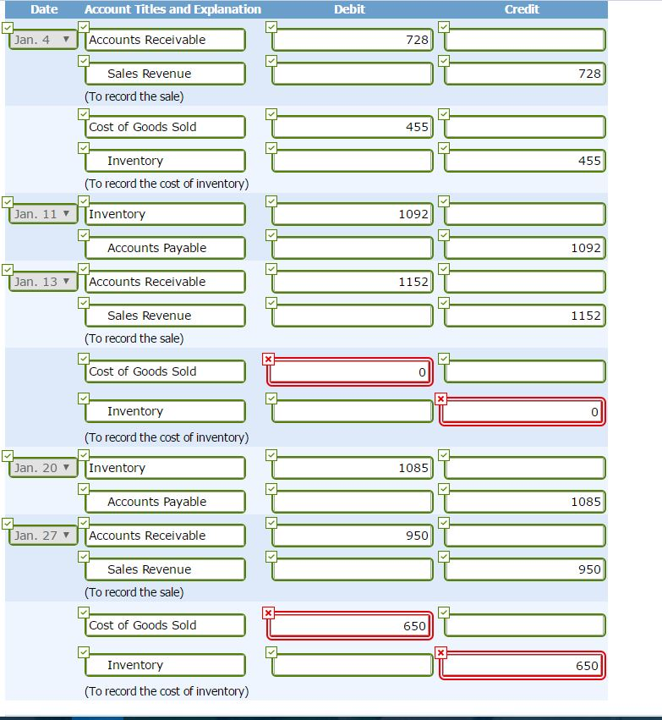Click the red X icon on the 0 debit field
Viewport: 662px width, 720px height.
[268, 359]
